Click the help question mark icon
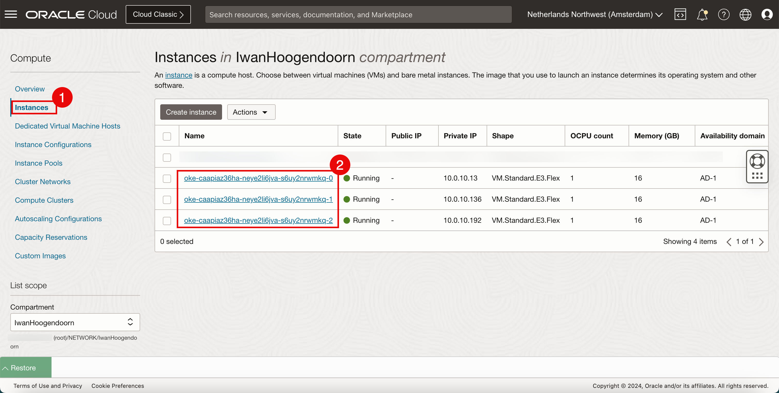This screenshot has height=393, width=779. tap(723, 14)
